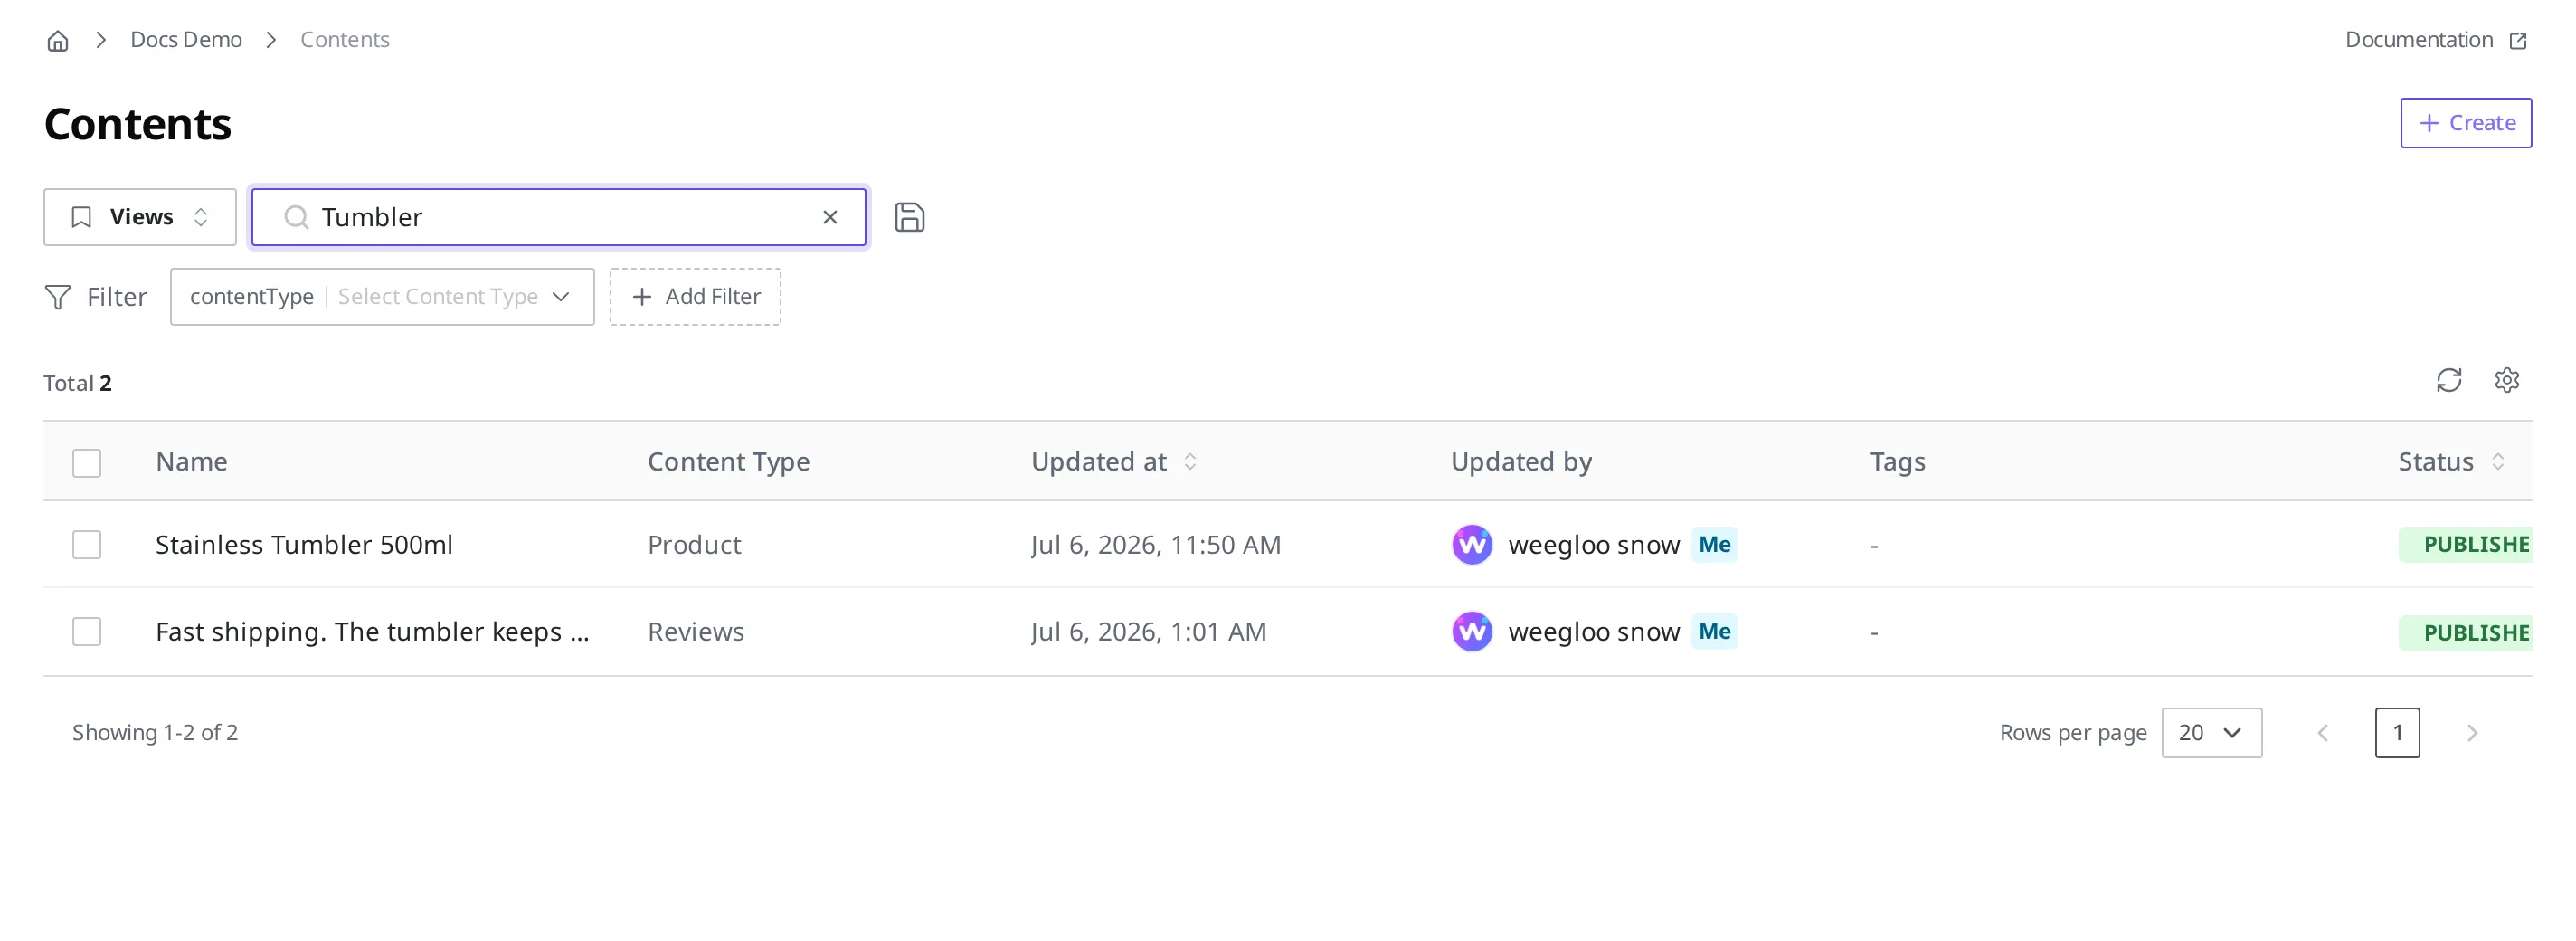Check the Stainless Tumbler 500ml row checkbox
This screenshot has width=2576, height=941.
(x=87, y=545)
